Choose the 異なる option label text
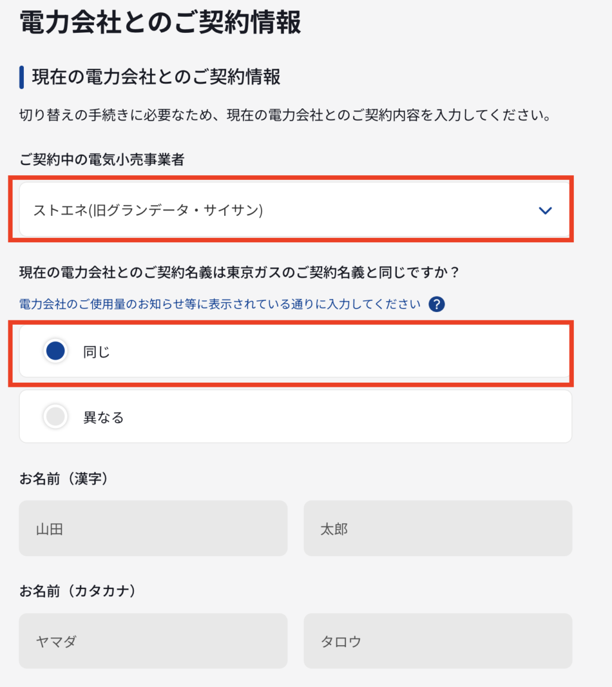The width and height of the screenshot is (612, 687). click(x=103, y=417)
